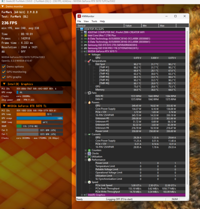Open the Help menu
The width and height of the screenshot is (200, 209).
coord(102,21)
